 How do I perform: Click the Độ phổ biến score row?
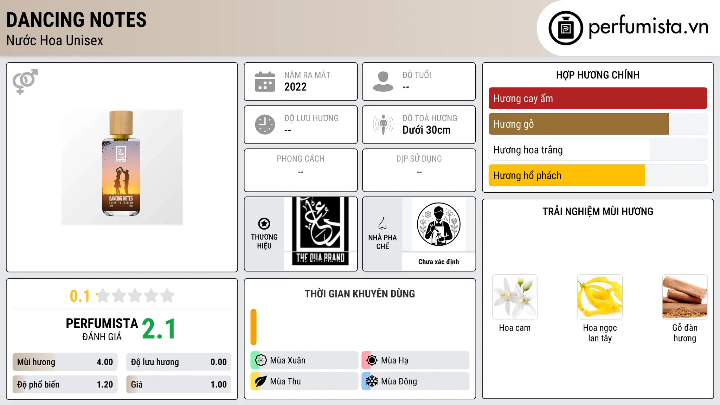[65, 385]
